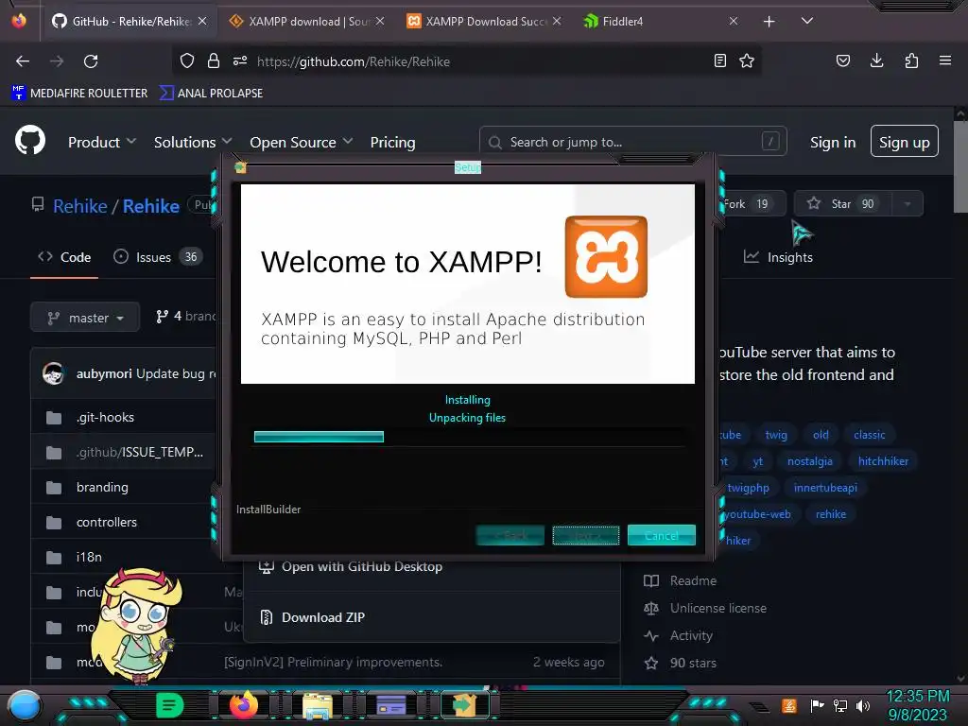Screen dimensions: 968x726
Task: Click the padlock site security icon
Action: click(214, 60)
